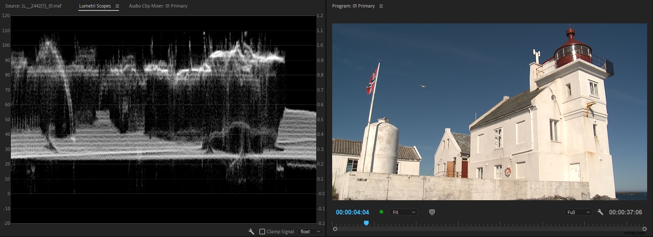Open the Lumetri Scopes panel menu icon
Image resolution: width=653 pixels, height=237 pixels.
tap(117, 6)
